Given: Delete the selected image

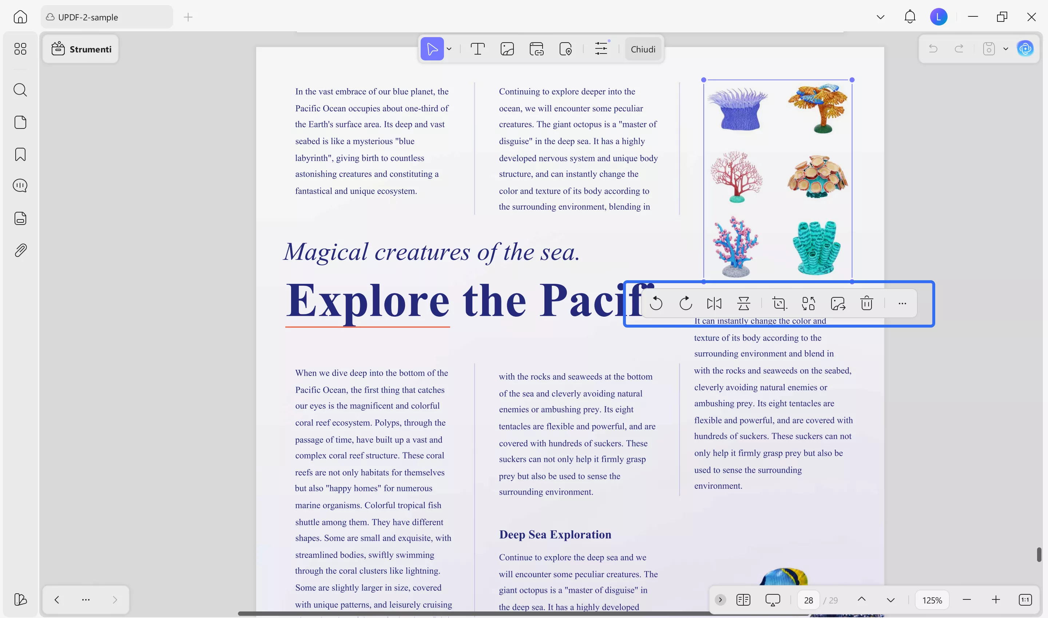Looking at the screenshot, I should 866,303.
